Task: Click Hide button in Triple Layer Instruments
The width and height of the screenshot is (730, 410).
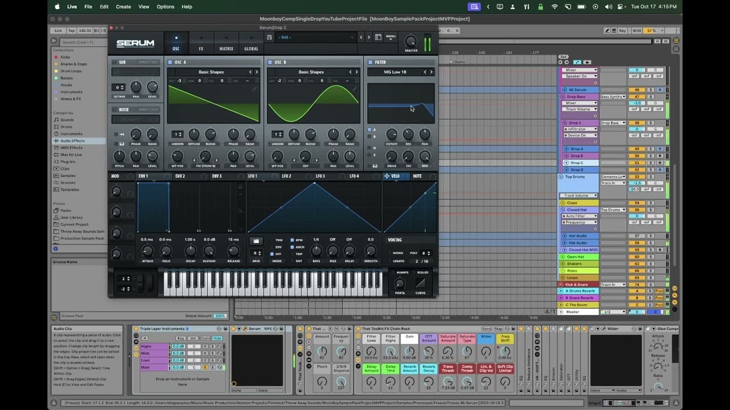Action: (x=217, y=338)
